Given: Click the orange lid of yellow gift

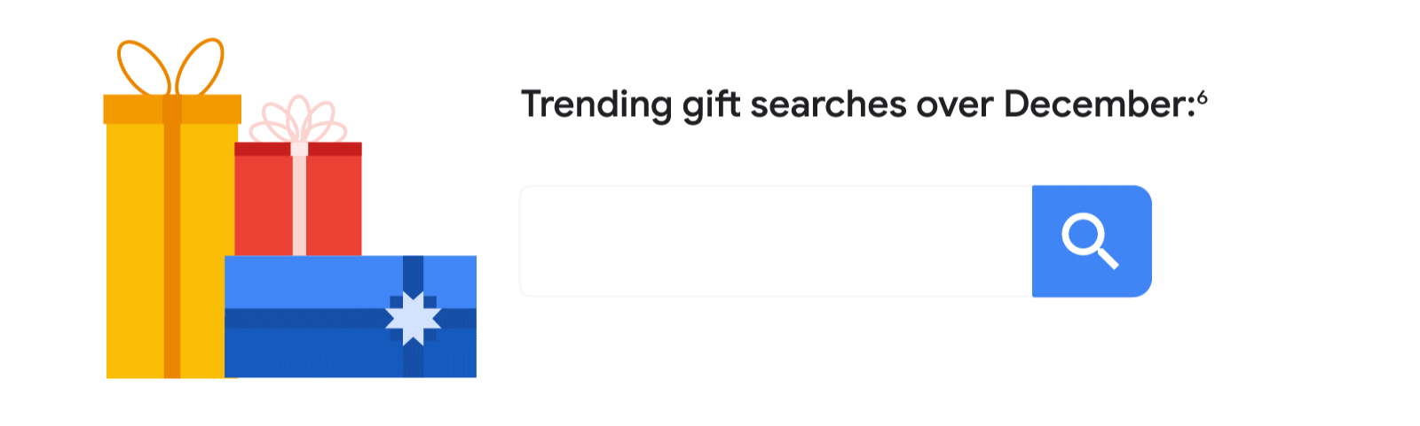Looking at the screenshot, I should (x=172, y=109).
